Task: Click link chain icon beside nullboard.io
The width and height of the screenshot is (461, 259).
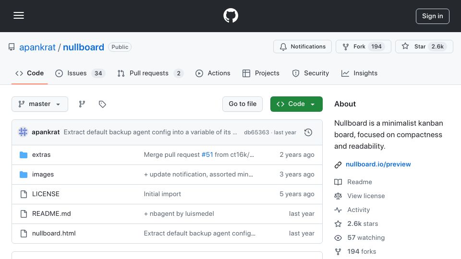Action: [x=338, y=165]
